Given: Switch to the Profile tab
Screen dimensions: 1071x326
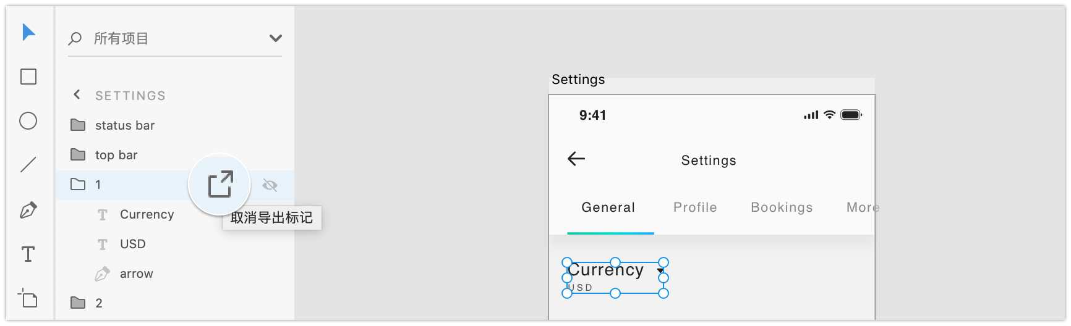Looking at the screenshot, I should coord(695,207).
